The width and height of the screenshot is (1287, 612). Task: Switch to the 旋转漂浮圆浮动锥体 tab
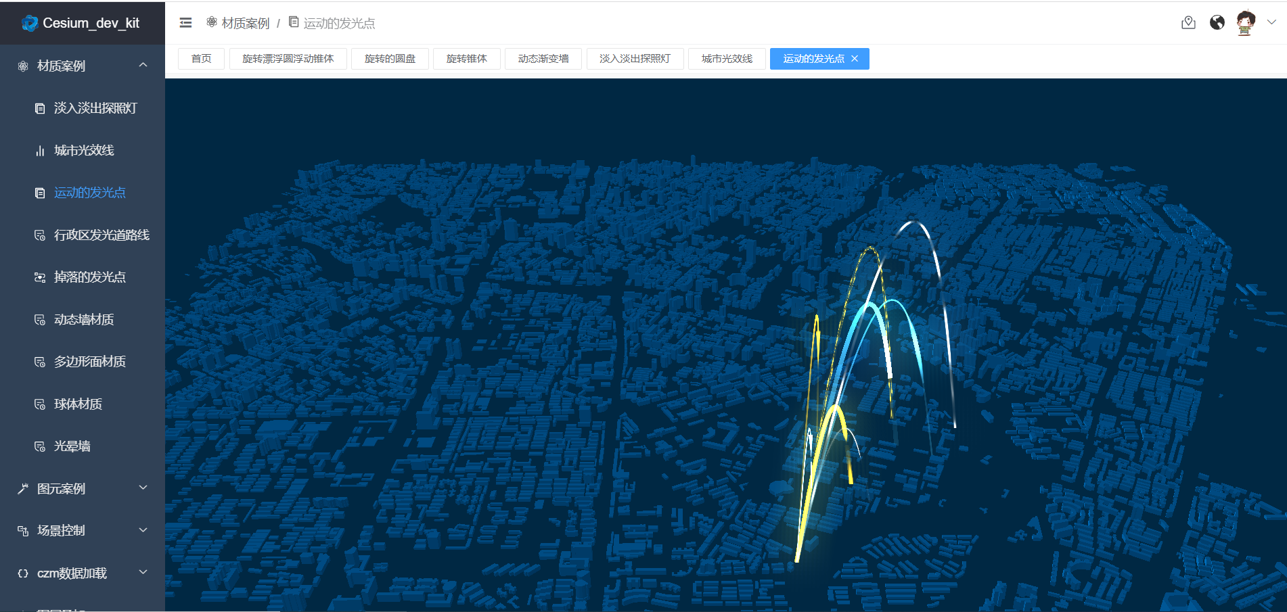click(288, 59)
